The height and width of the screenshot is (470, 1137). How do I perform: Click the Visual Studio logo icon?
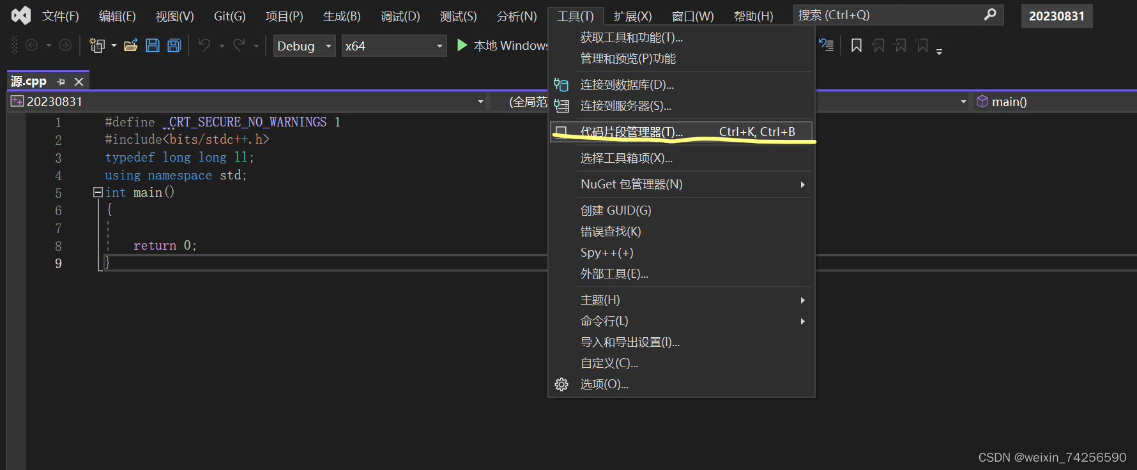pos(21,15)
